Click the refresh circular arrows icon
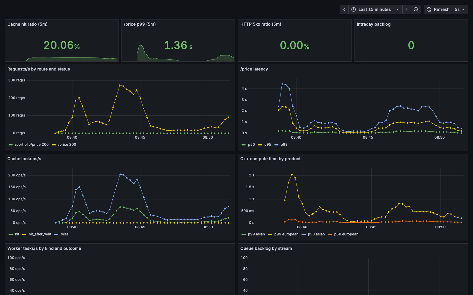The height and width of the screenshot is (295, 473). click(429, 9)
